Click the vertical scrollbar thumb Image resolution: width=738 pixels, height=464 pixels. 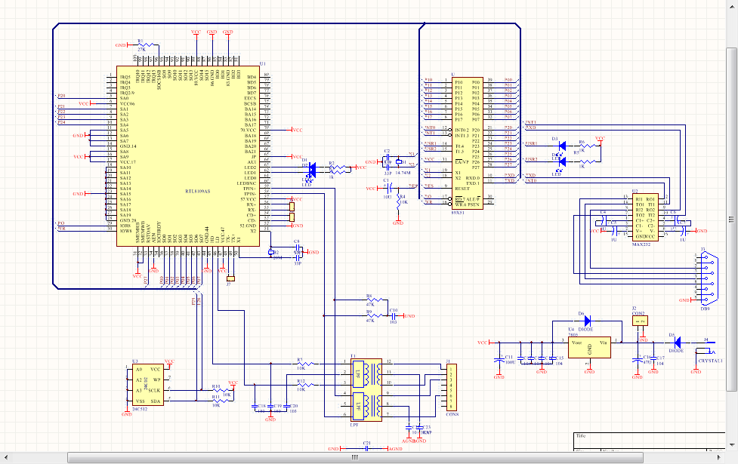coord(731,219)
